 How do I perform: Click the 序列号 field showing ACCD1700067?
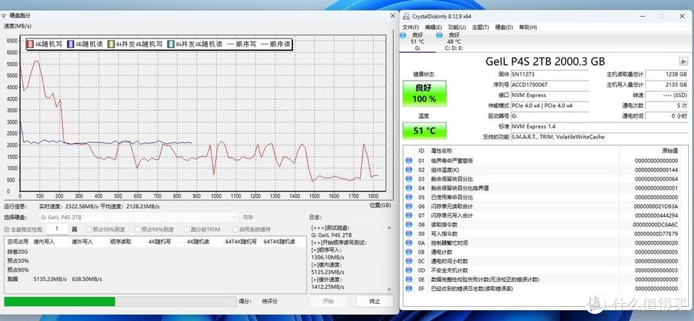pyautogui.click(x=550, y=85)
